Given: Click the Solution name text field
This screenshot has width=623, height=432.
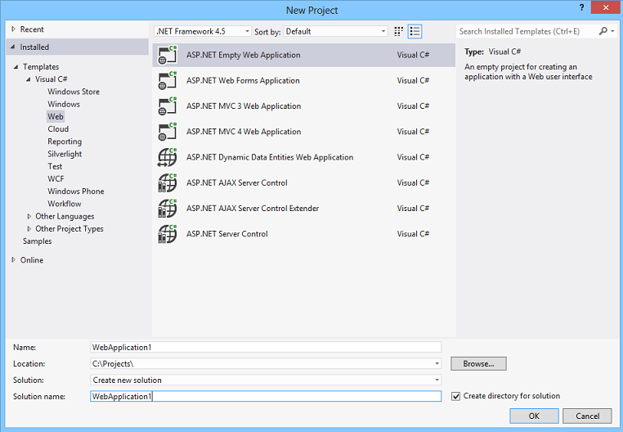Looking at the screenshot, I should tap(266, 396).
